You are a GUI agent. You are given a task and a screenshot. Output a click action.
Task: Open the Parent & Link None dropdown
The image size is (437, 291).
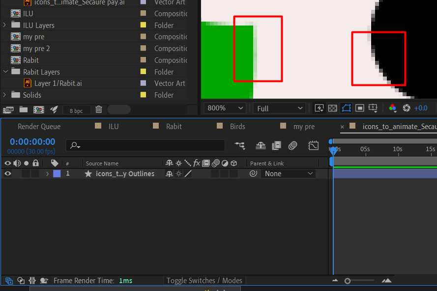[x=288, y=173]
